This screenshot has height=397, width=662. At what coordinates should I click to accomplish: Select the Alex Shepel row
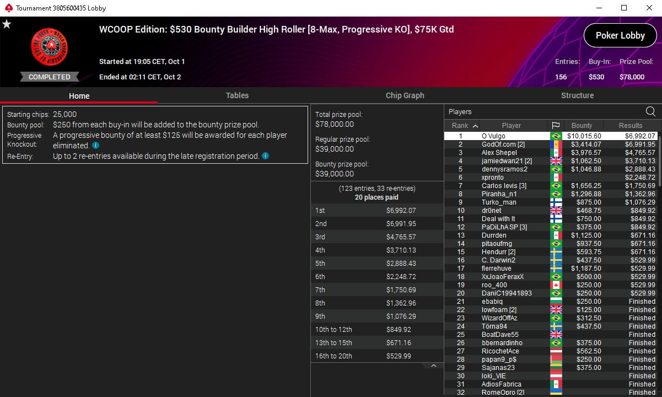click(551, 153)
